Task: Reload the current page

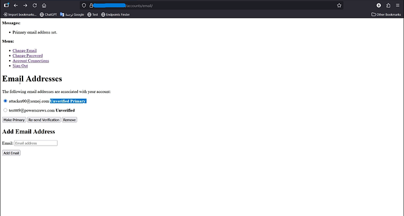Action: pos(35,5)
